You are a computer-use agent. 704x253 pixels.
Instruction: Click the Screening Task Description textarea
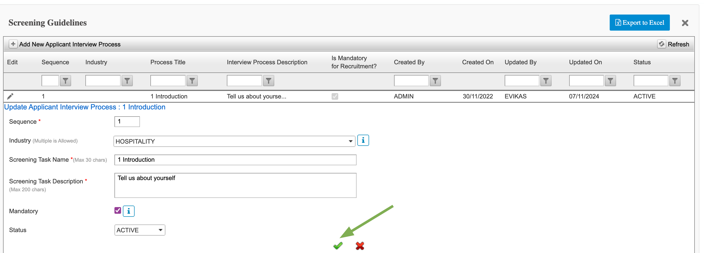point(235,185)
